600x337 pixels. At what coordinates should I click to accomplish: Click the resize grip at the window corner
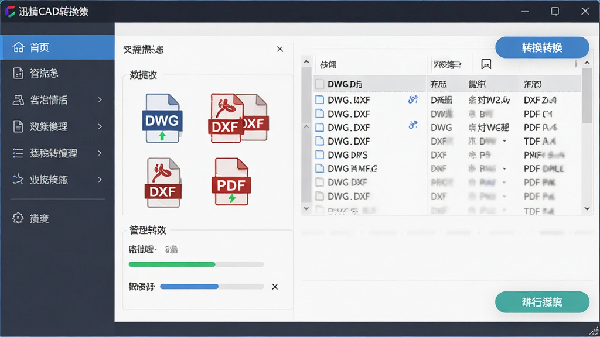click(x=594, y=331)
